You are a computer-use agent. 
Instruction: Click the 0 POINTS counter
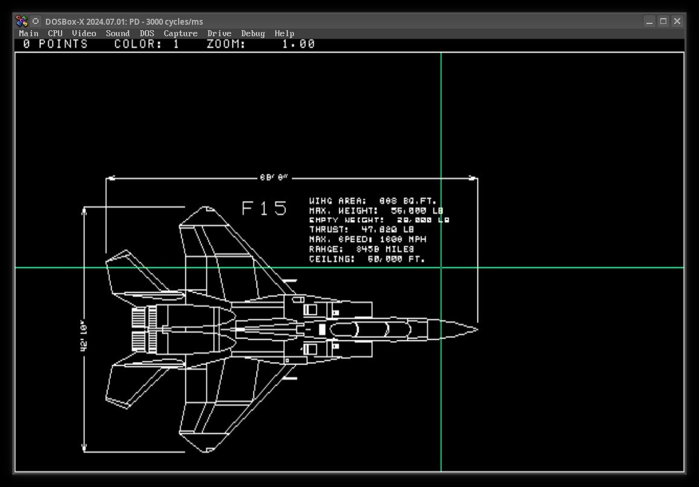point(56,44)
